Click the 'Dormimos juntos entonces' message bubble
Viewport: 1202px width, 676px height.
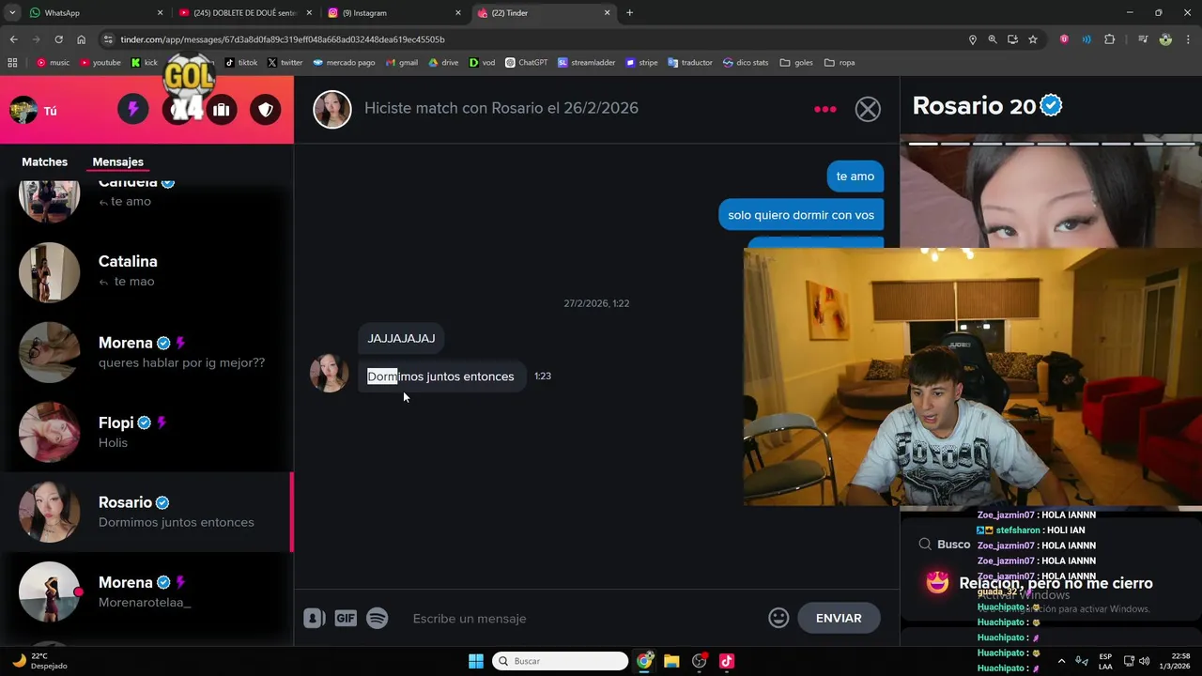coord(440,376)
